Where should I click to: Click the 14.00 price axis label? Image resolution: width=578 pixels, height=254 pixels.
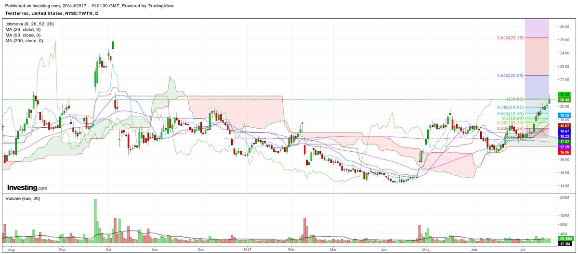pyautogui.click(x=565, y=186)
